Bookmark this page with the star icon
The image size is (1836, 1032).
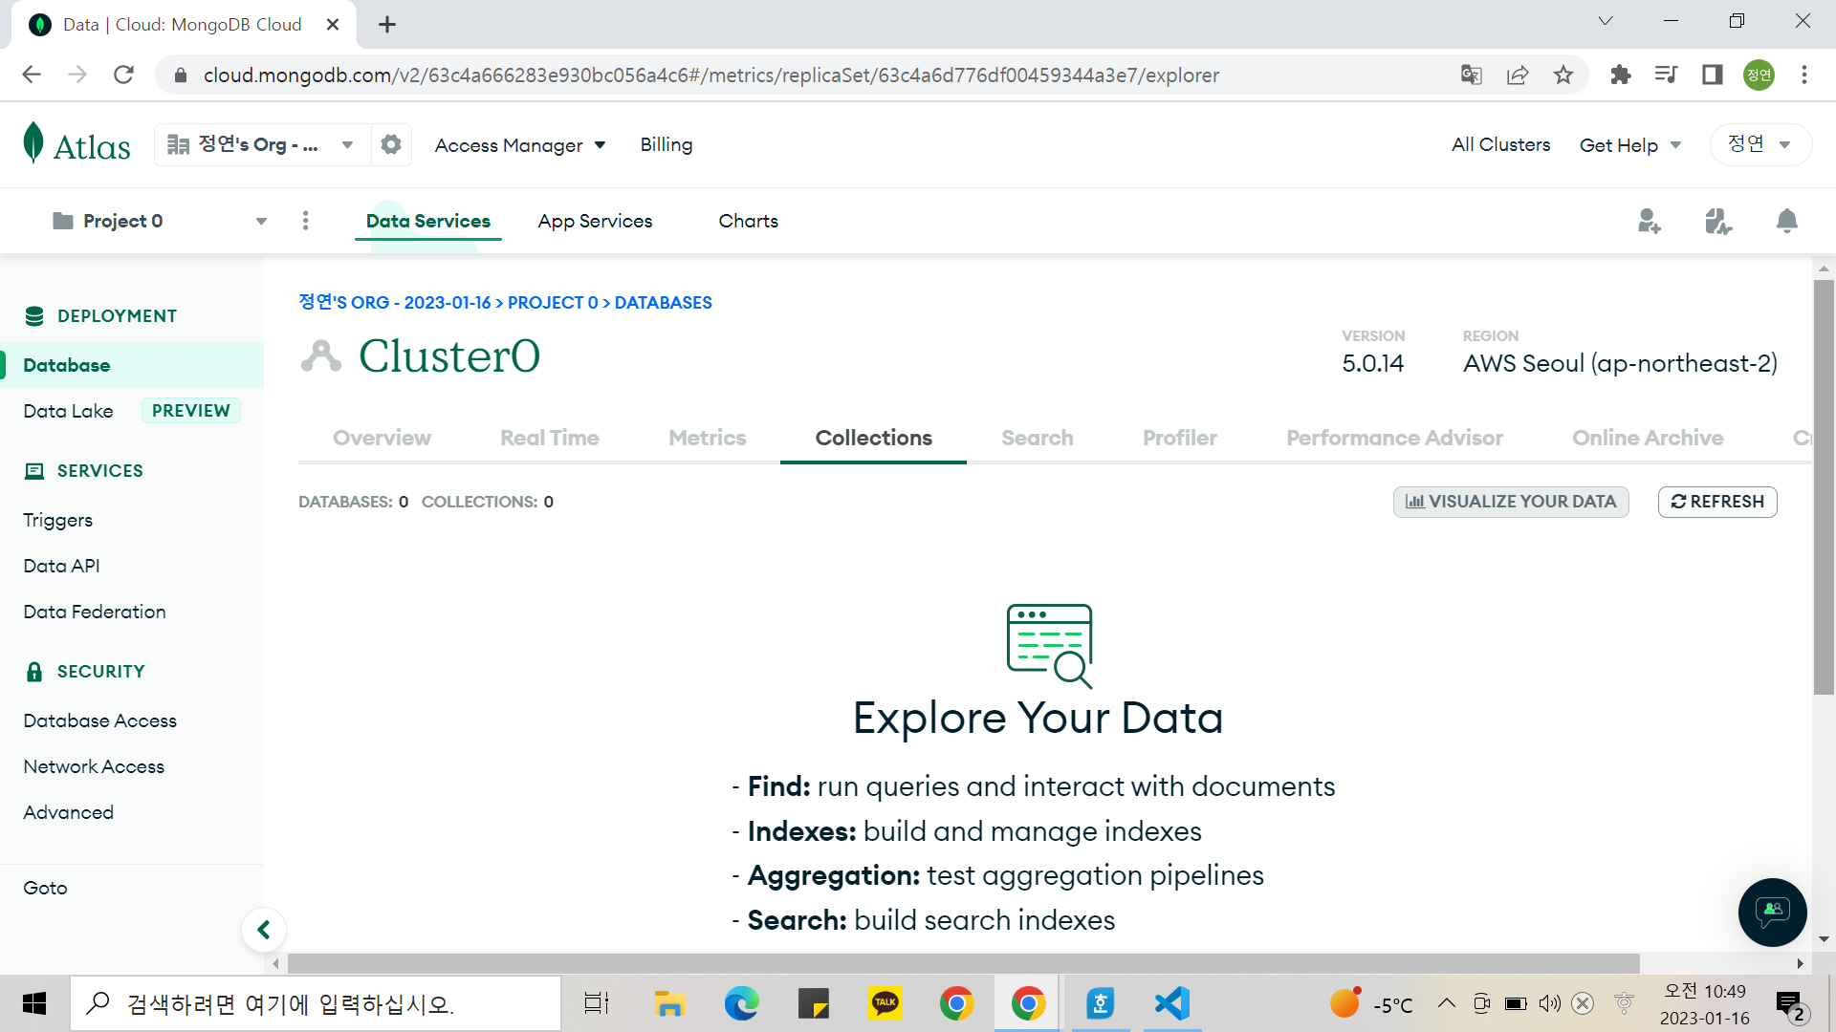pos(1563,75)
